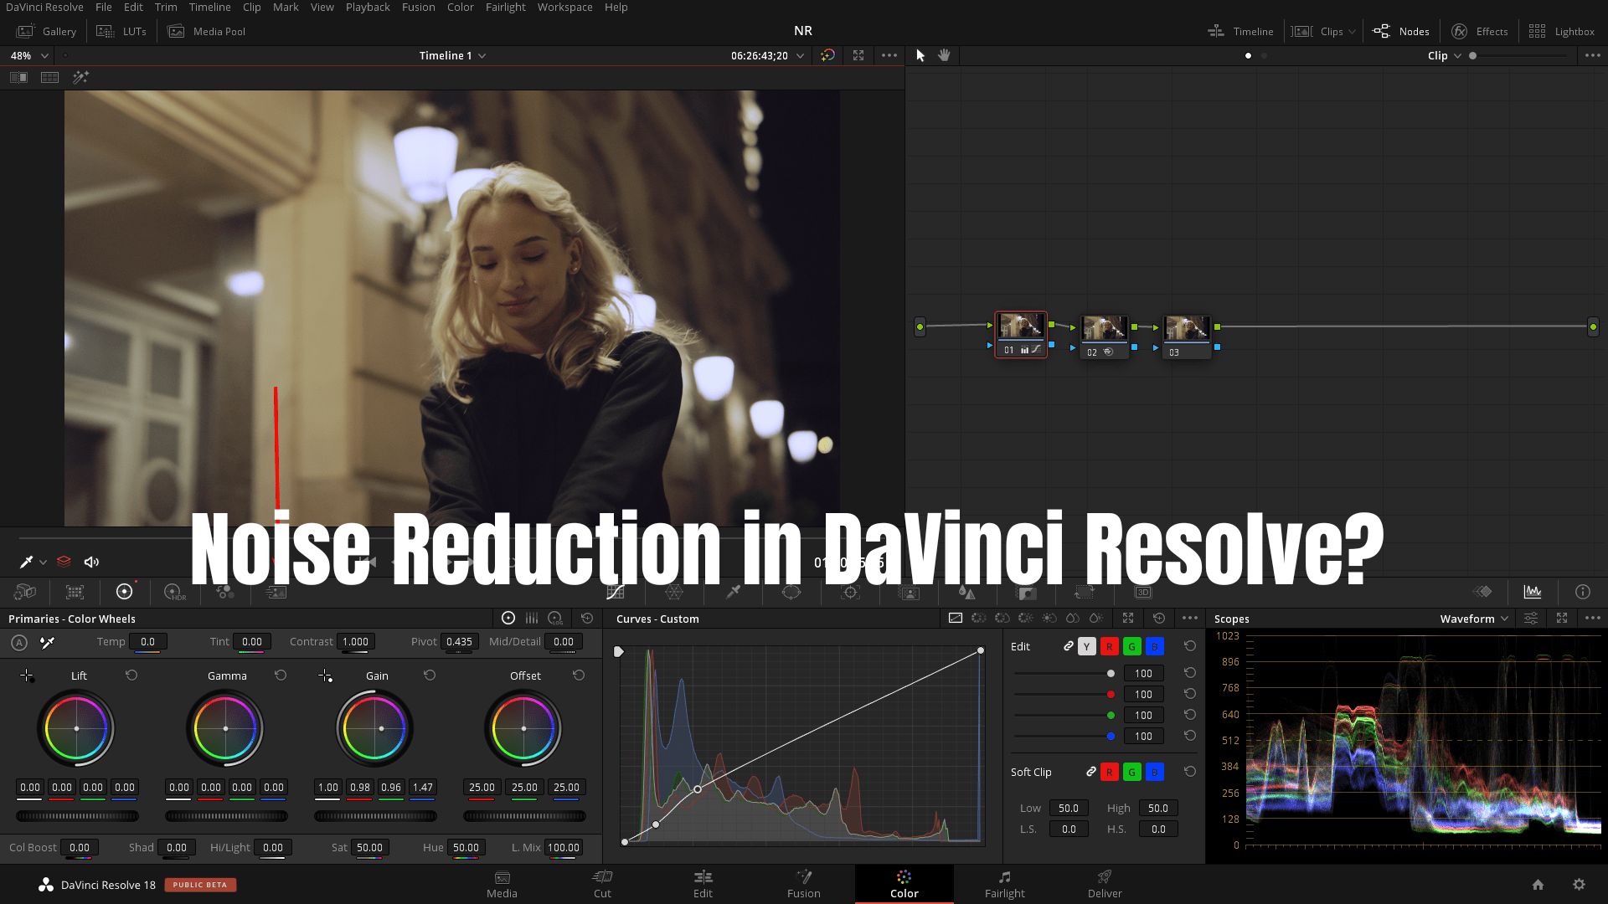
Task: Expand the Clips filter dropdown arrow
Action: (x=1351, y=32)
